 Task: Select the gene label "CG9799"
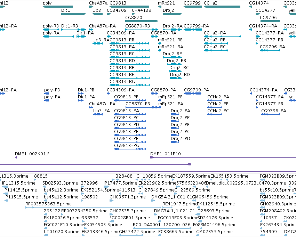tap(192, 3)
